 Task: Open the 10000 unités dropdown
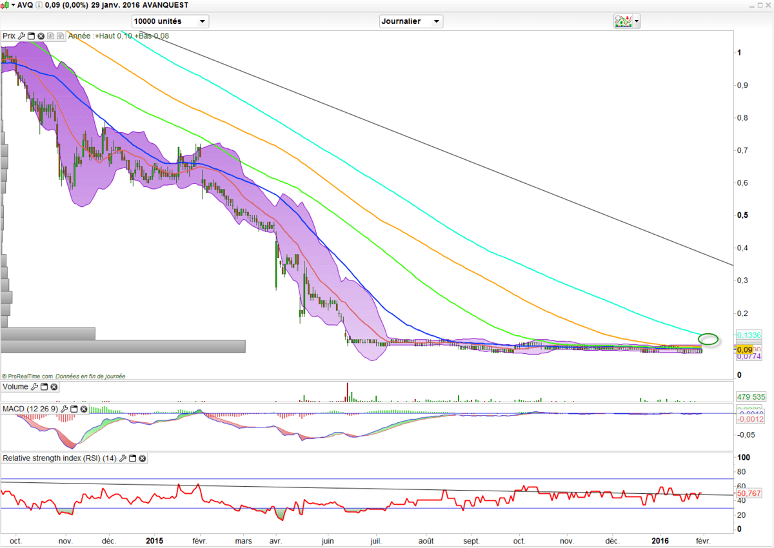click(170, 21)
